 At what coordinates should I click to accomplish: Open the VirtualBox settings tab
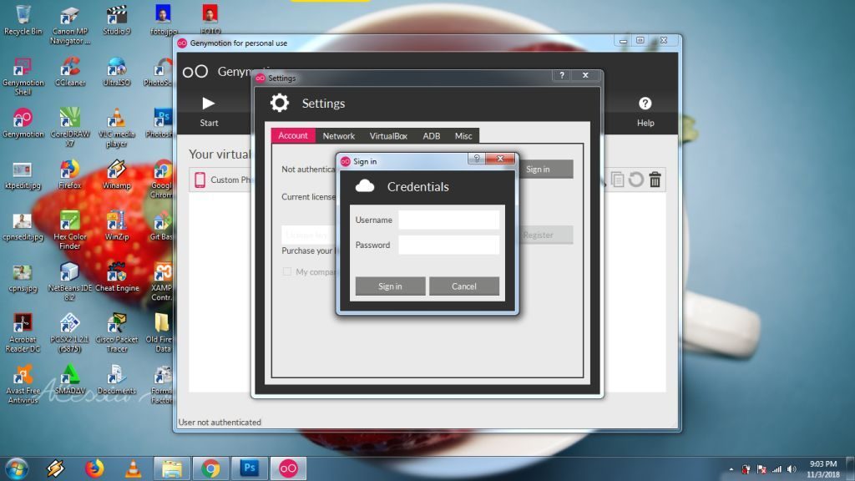click(x=388, y=136)
